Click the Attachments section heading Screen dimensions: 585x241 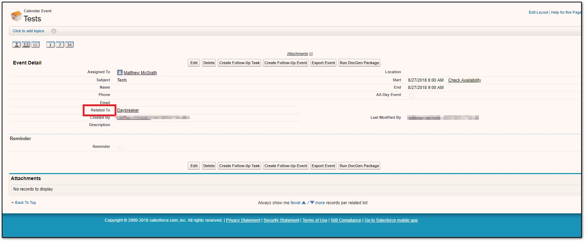pos(26,178)
